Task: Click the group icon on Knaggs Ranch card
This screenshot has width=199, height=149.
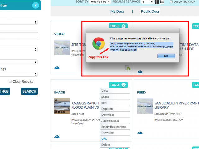Action: point(57,137)
